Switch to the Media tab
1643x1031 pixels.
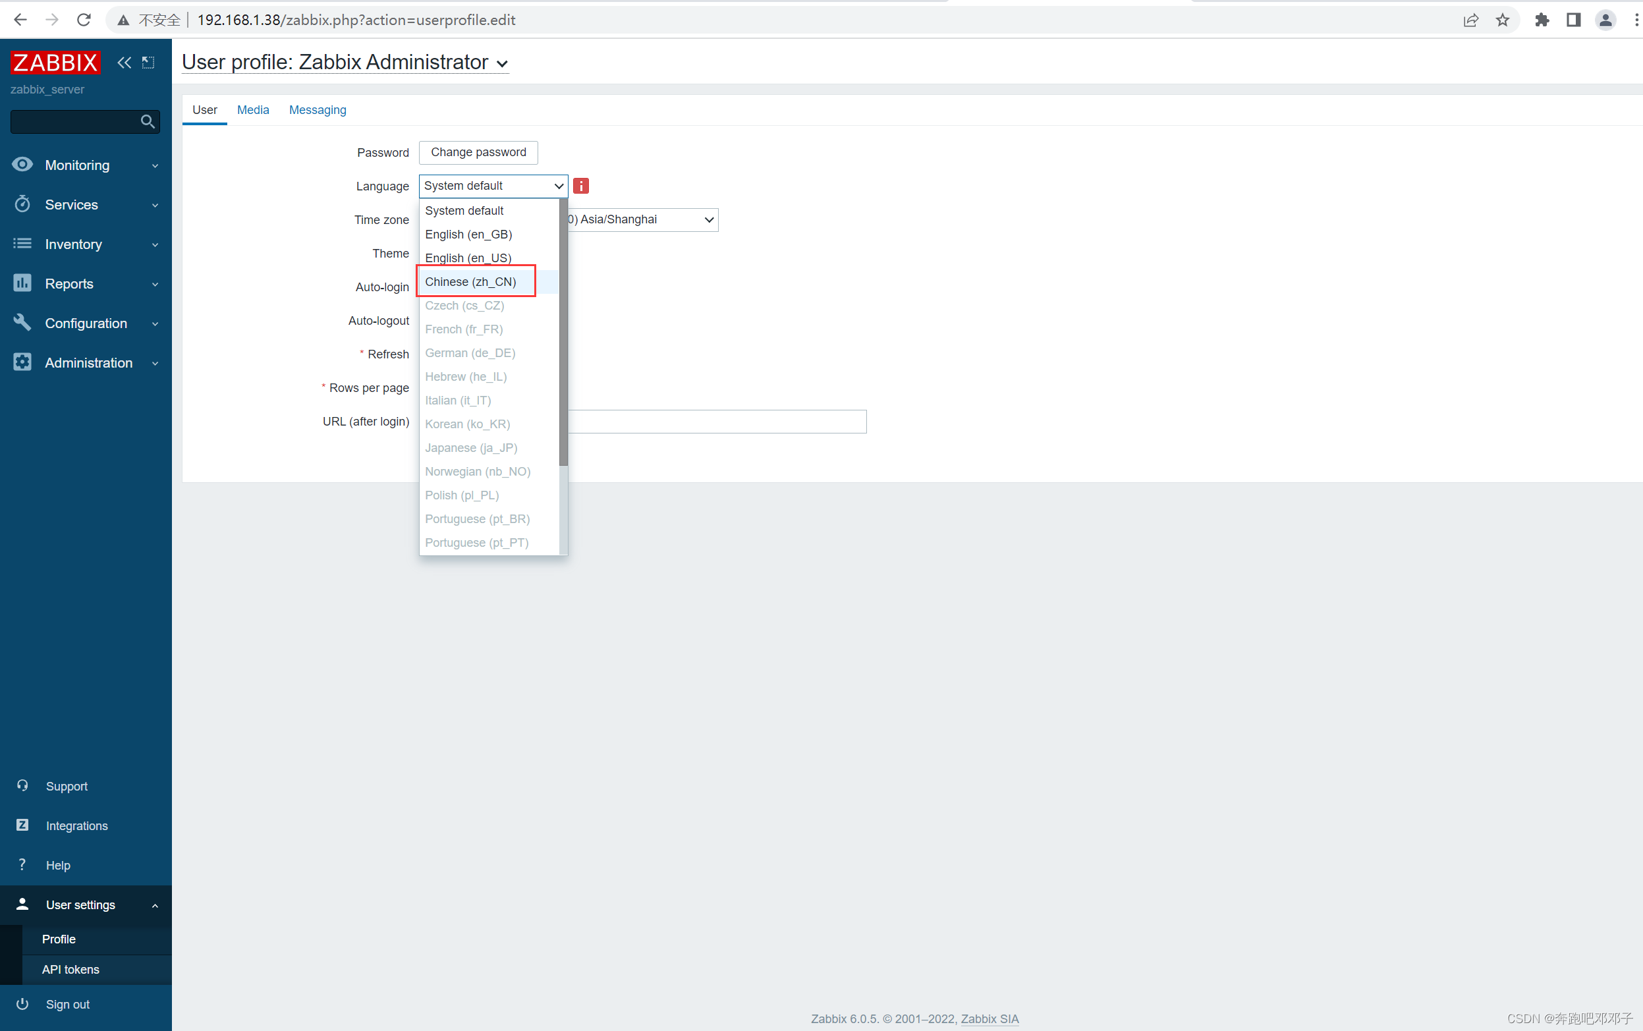252,109
